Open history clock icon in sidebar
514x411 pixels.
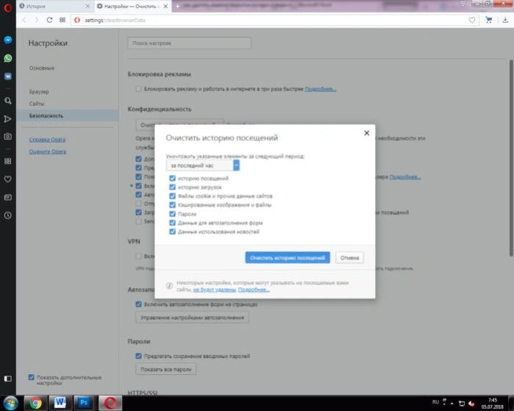8,215
